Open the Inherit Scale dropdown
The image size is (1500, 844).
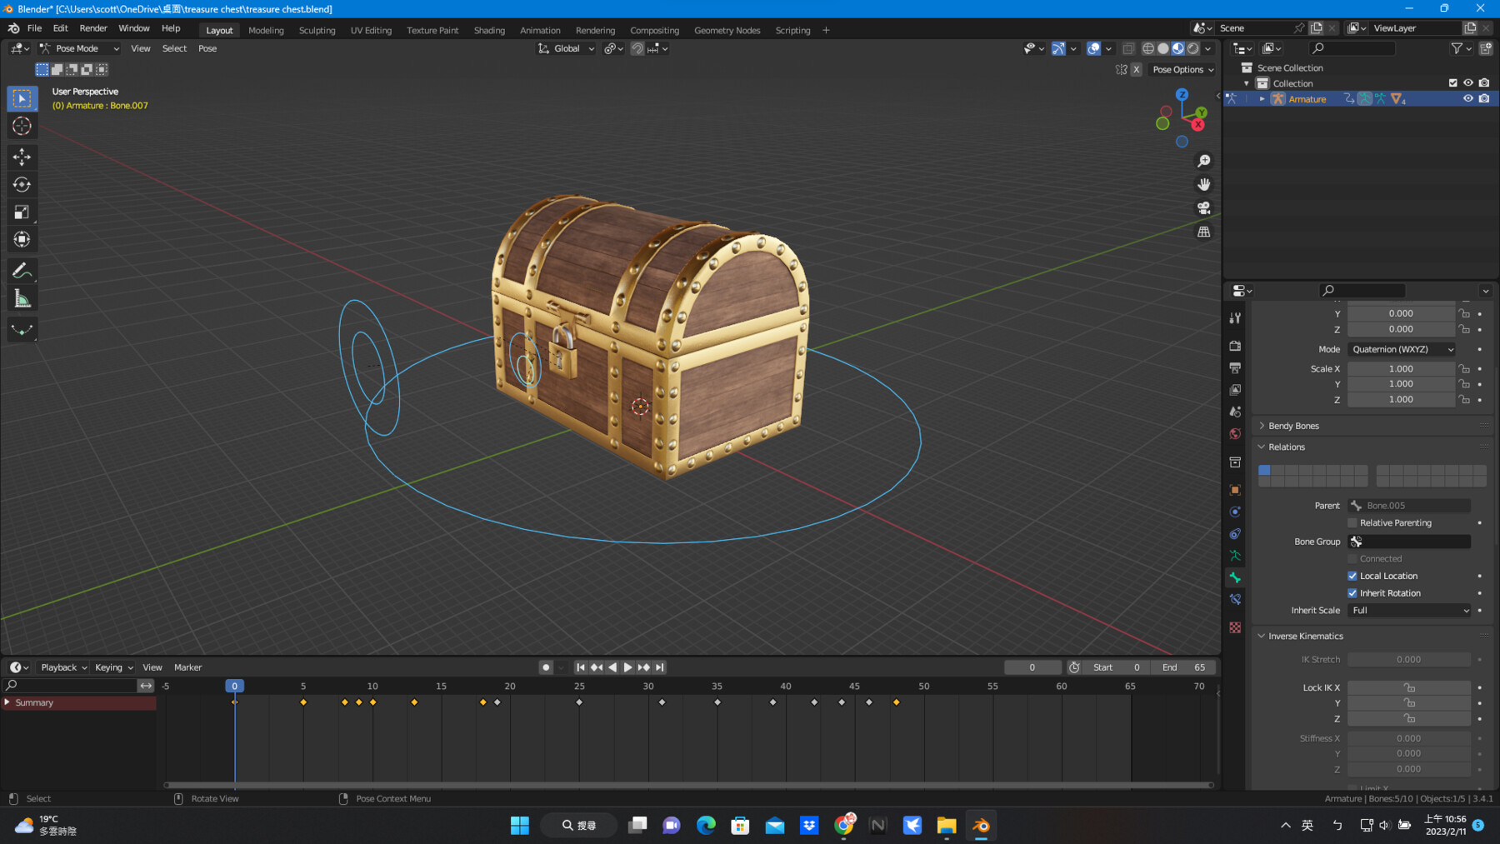[1408, 610]
